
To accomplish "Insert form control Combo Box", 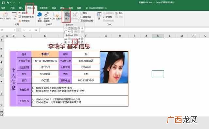I will pyautogui.click(x=69, y=28).
